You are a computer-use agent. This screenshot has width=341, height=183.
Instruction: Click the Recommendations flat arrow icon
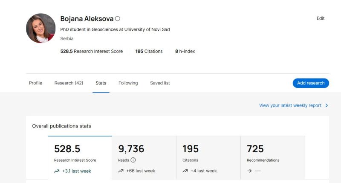[x=249, y=171]
